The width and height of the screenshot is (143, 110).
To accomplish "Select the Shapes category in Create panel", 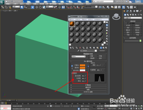I will 128,15.
